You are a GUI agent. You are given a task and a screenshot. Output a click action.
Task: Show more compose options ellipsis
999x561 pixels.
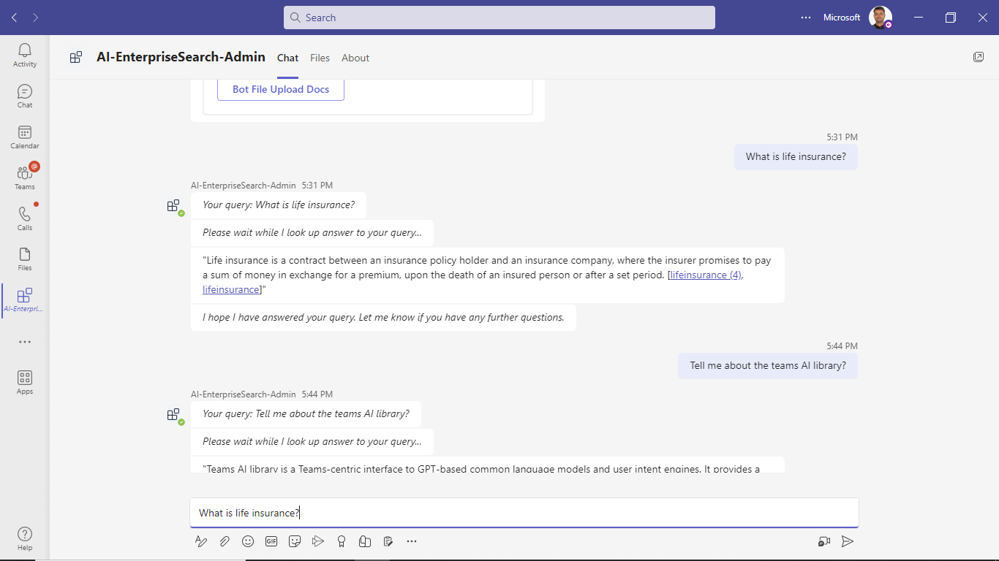[x=412, y=541]
